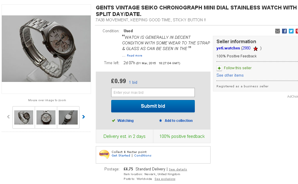Image resolution: width=298 pixels, height=184 pixels.
Task: Share listing via Facebook icon
Action: (284, 31)
